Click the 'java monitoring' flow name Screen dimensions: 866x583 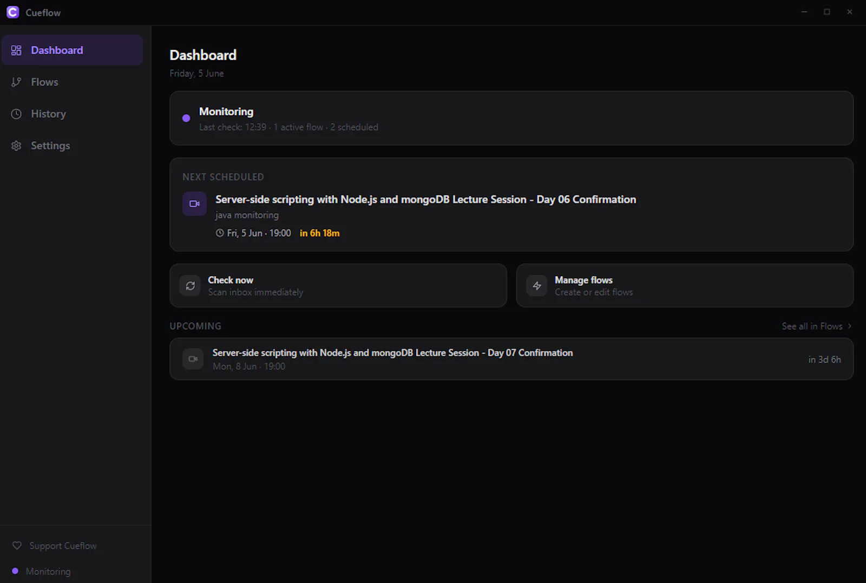(247, 215)
